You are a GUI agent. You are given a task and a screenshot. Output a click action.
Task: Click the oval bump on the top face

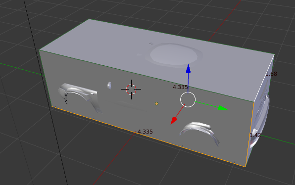pyautogui.click(x=173, y=55)
